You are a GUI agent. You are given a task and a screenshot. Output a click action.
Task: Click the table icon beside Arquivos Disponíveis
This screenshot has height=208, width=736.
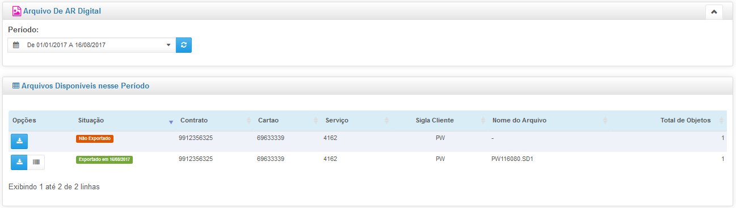[16, 86]
